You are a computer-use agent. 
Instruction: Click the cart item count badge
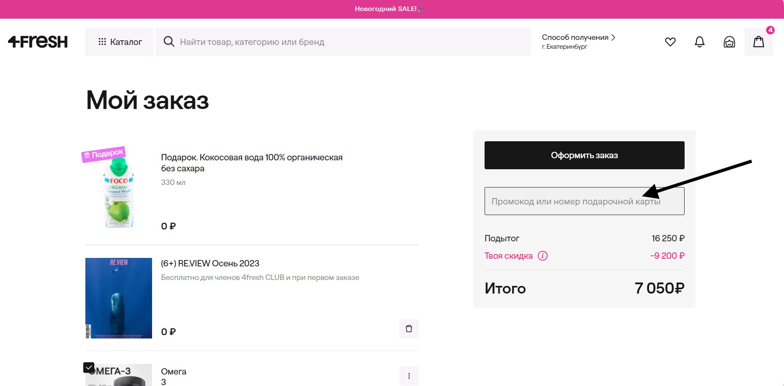(x=770, y=30)
